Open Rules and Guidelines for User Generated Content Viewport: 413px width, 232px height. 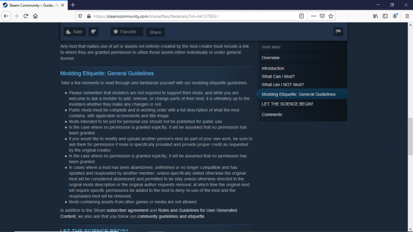(149, 213)
